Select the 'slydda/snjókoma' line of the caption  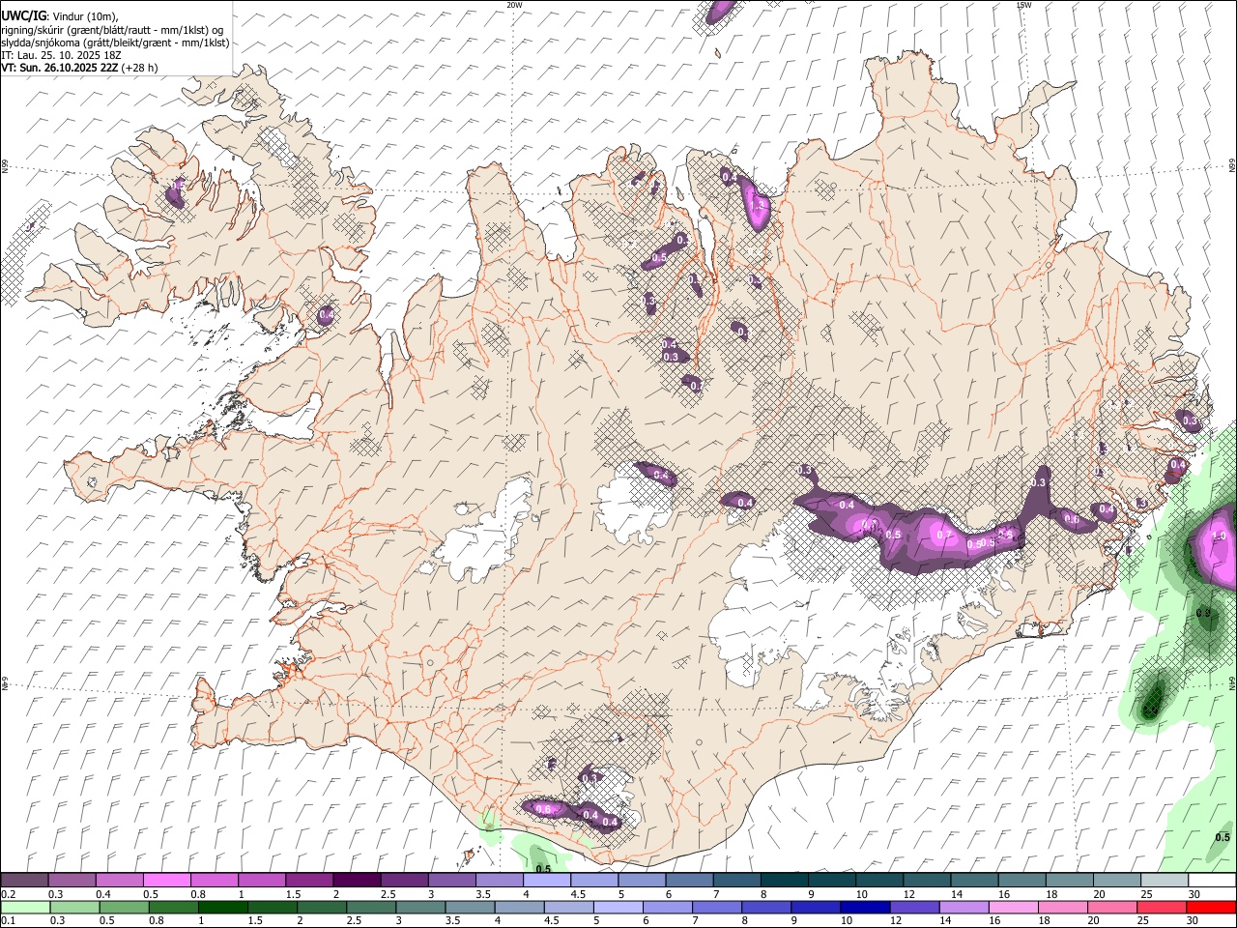(115, 43)
